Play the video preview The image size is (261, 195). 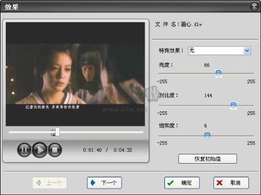tap(40, 150)
